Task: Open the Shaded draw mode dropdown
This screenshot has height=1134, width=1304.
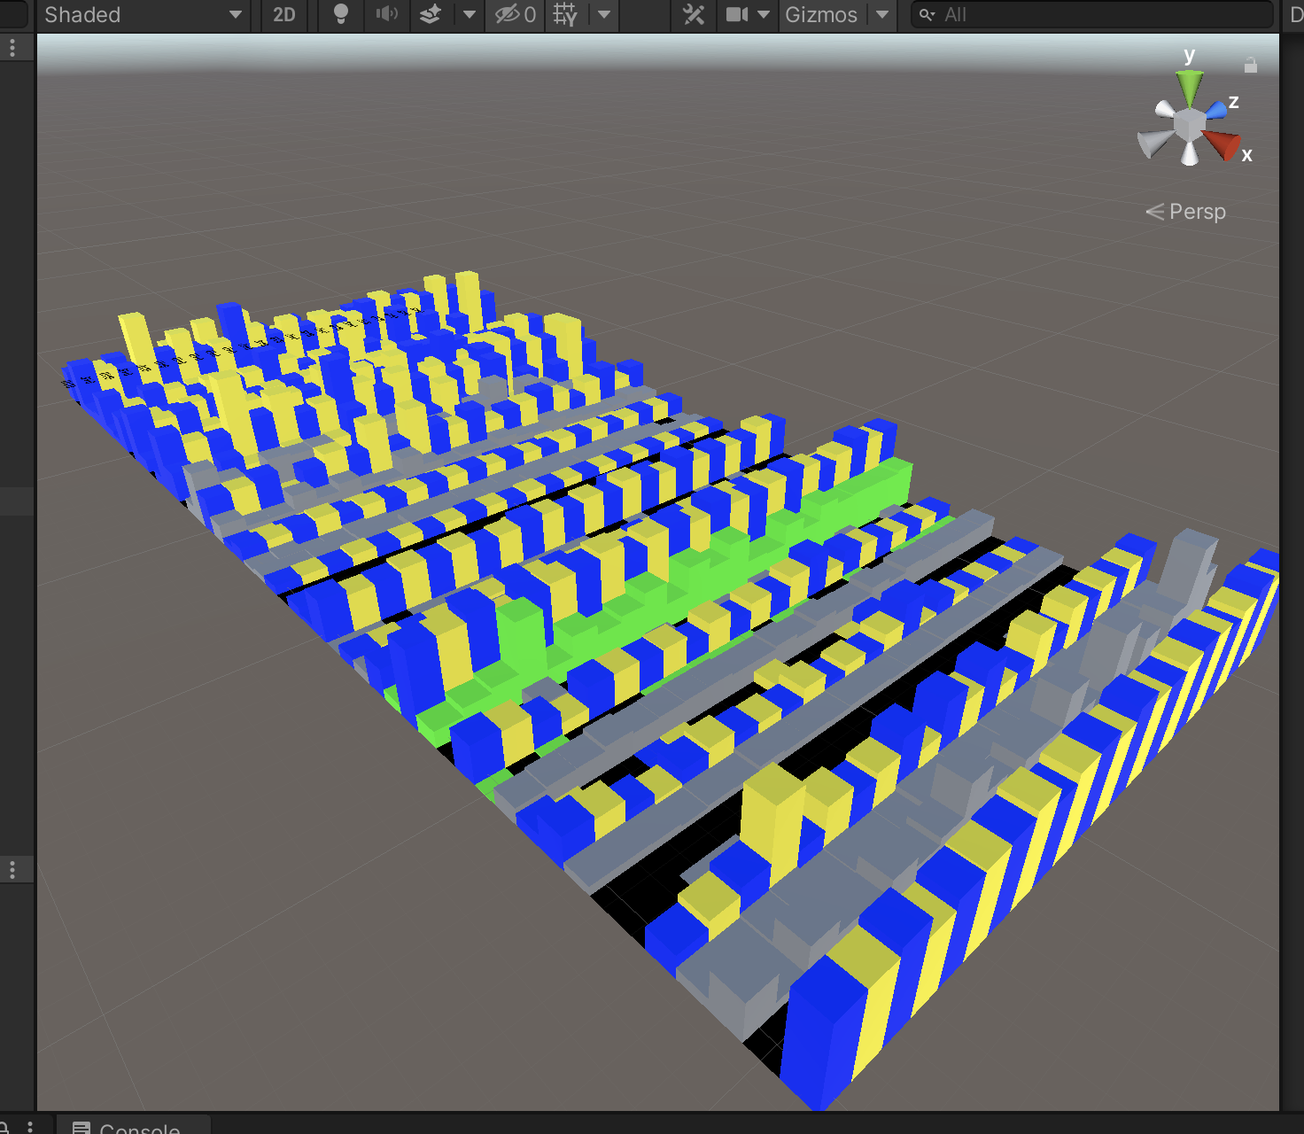Action: click(x=142, y=15)
